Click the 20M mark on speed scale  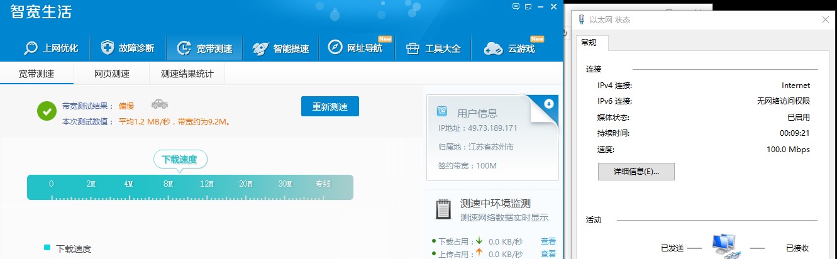[245, 184]
